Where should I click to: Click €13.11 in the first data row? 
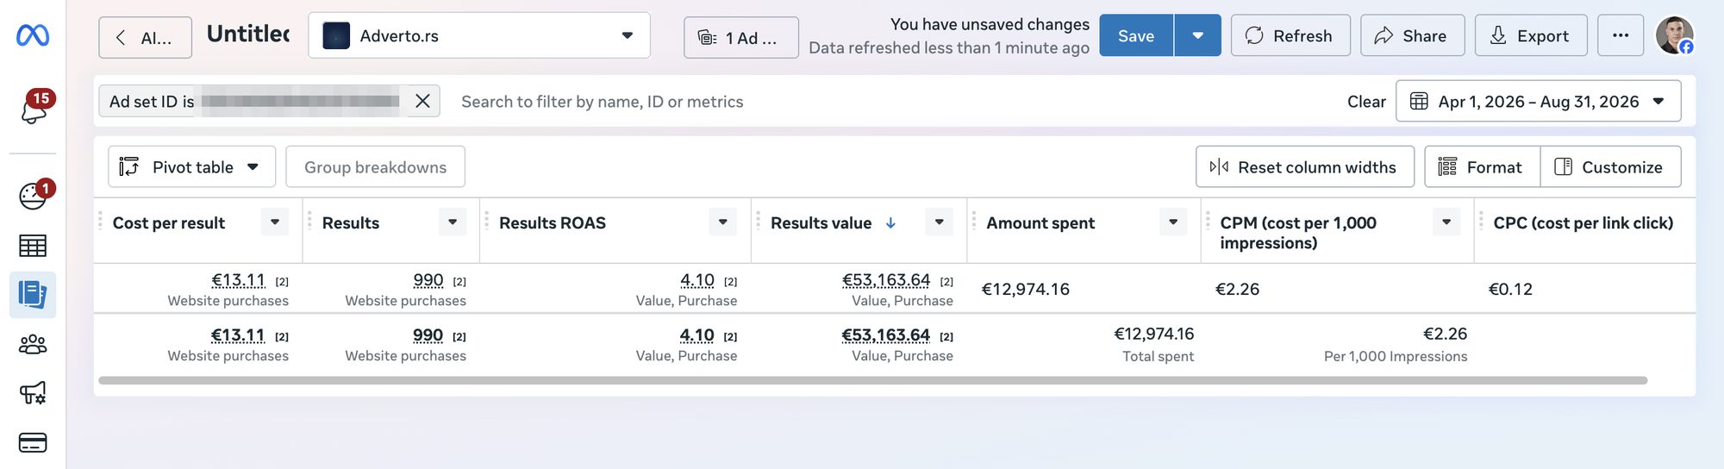[238, 280]
